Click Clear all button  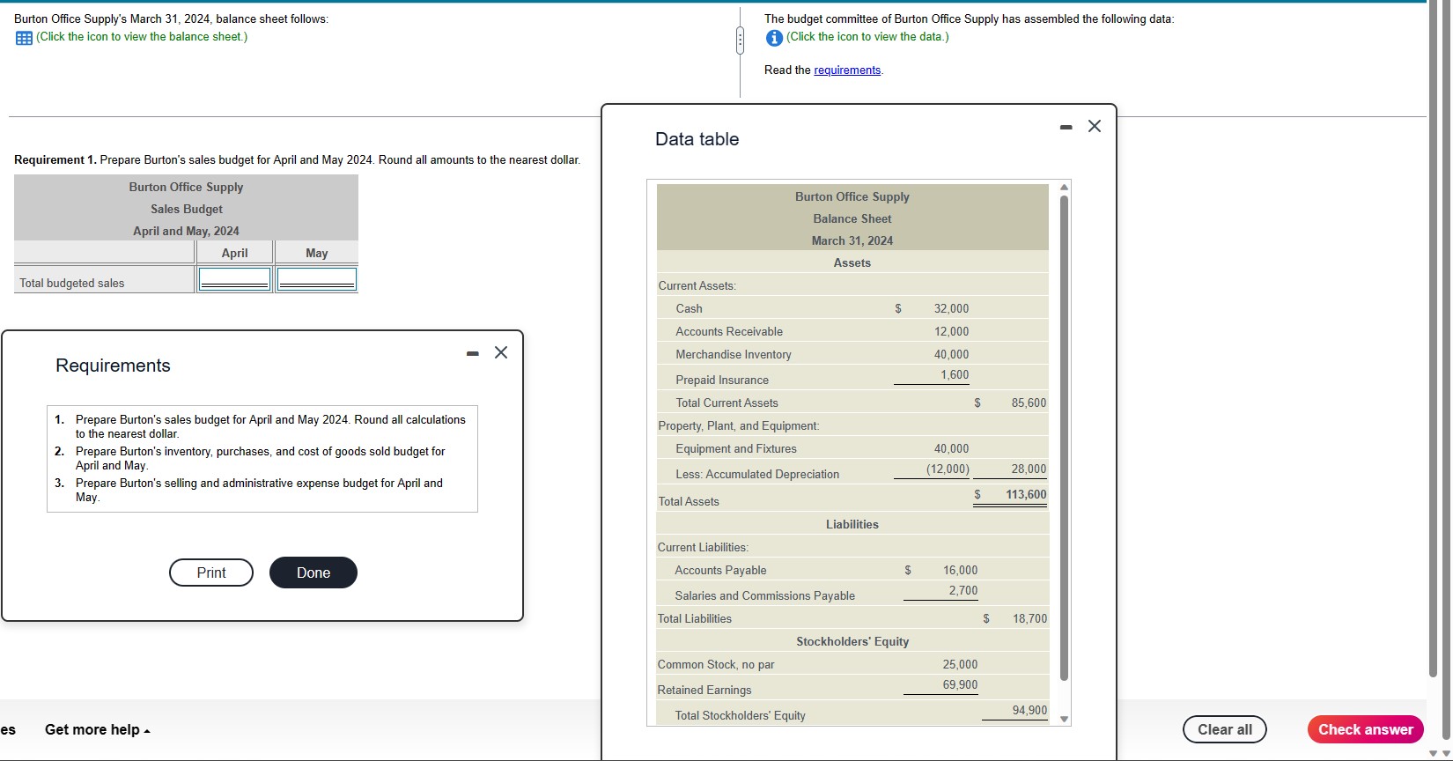point(1225,729)
